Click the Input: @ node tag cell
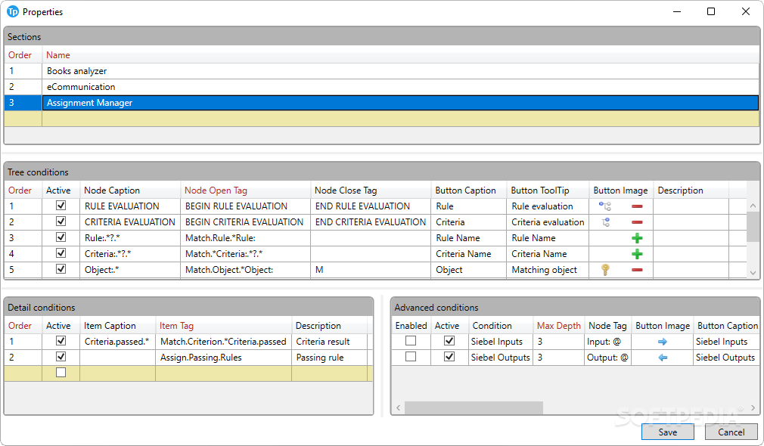The image size is (764, 446). [607, 342]
